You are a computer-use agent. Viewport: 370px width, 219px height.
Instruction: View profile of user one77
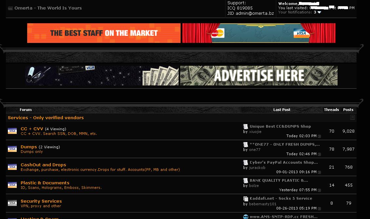255,150
